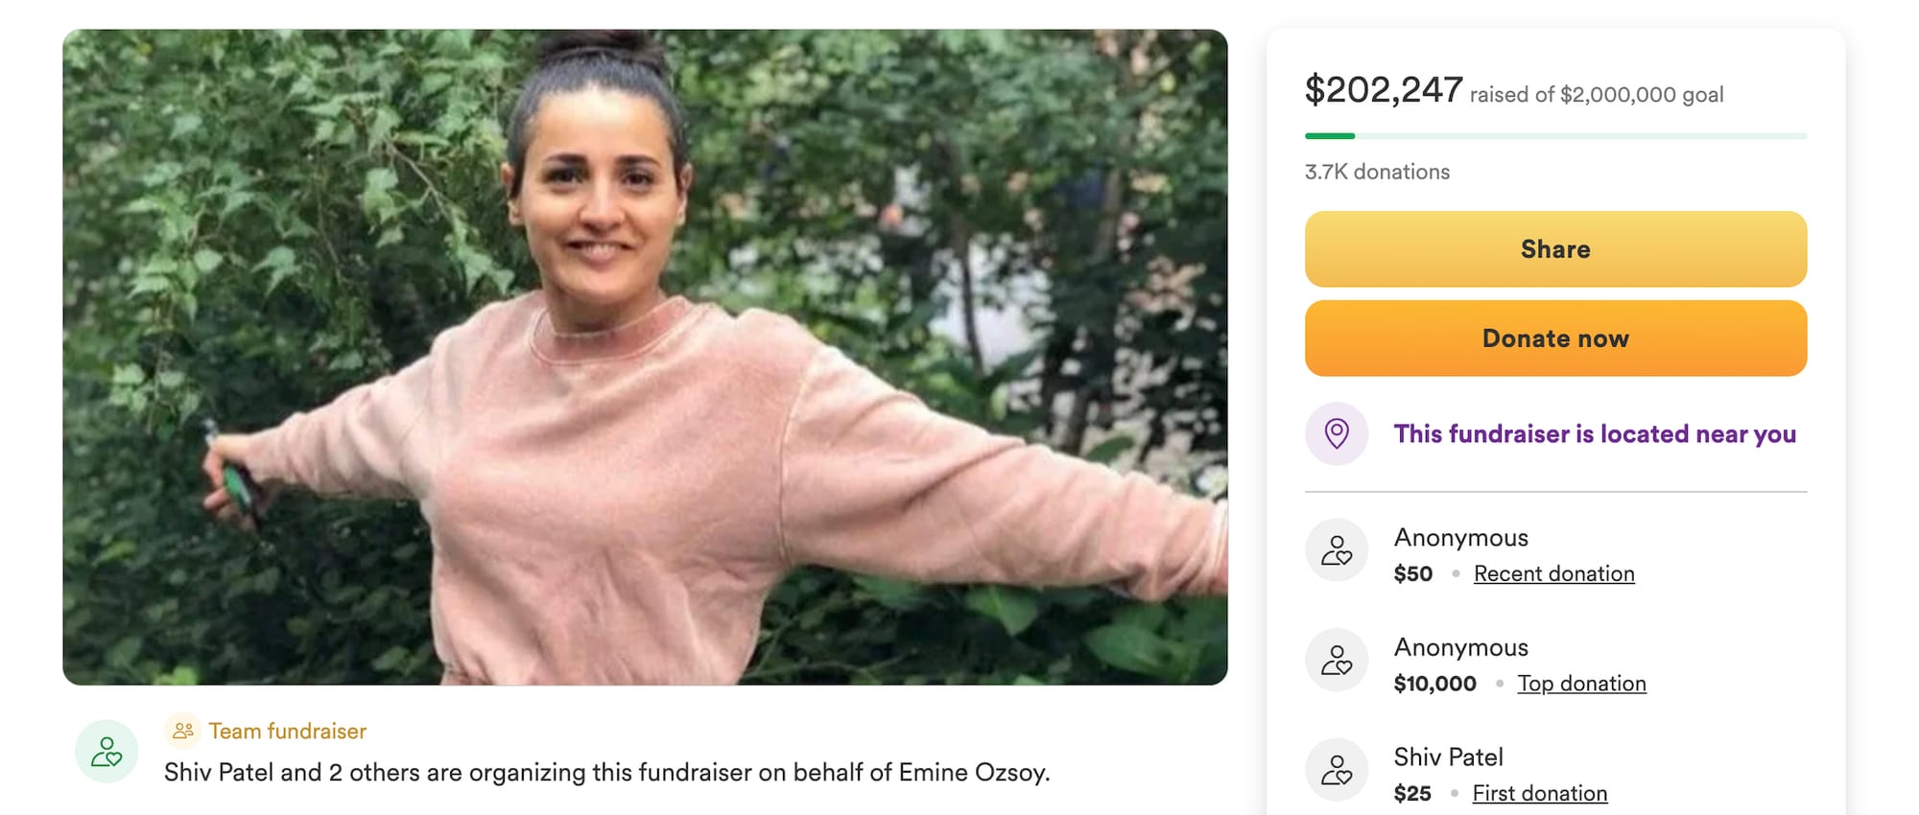Click the fundraising progress bar
The width and height of the screenshot is (1919, 815).
tap(1555, 136)
